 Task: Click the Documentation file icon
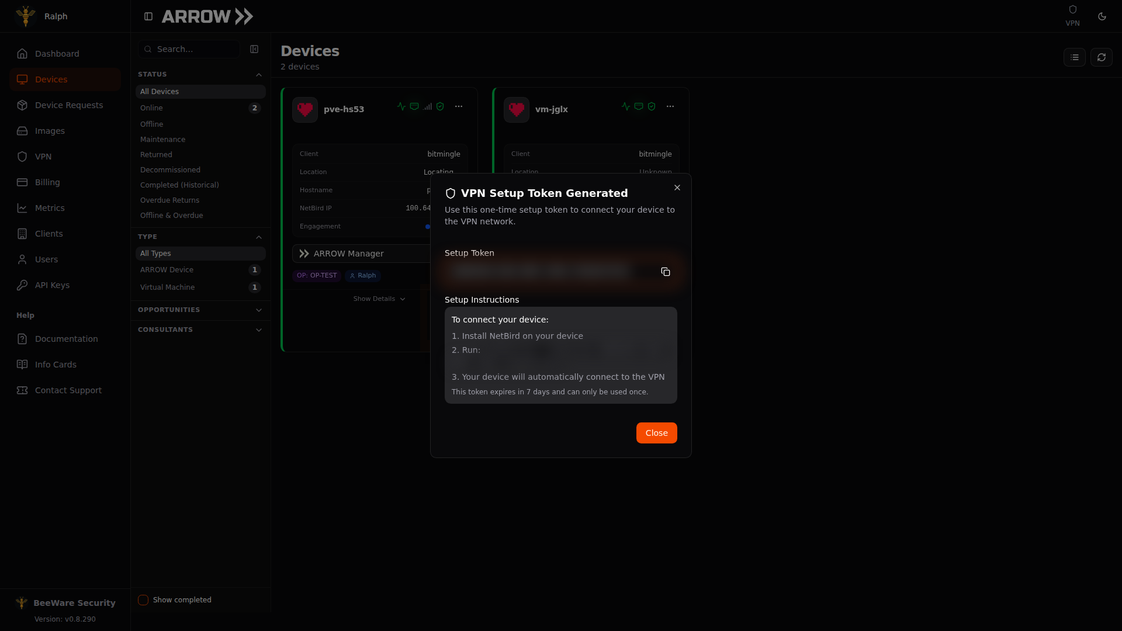point(22,339)
